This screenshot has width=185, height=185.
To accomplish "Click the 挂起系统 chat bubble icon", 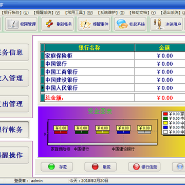I will point(122,24).
